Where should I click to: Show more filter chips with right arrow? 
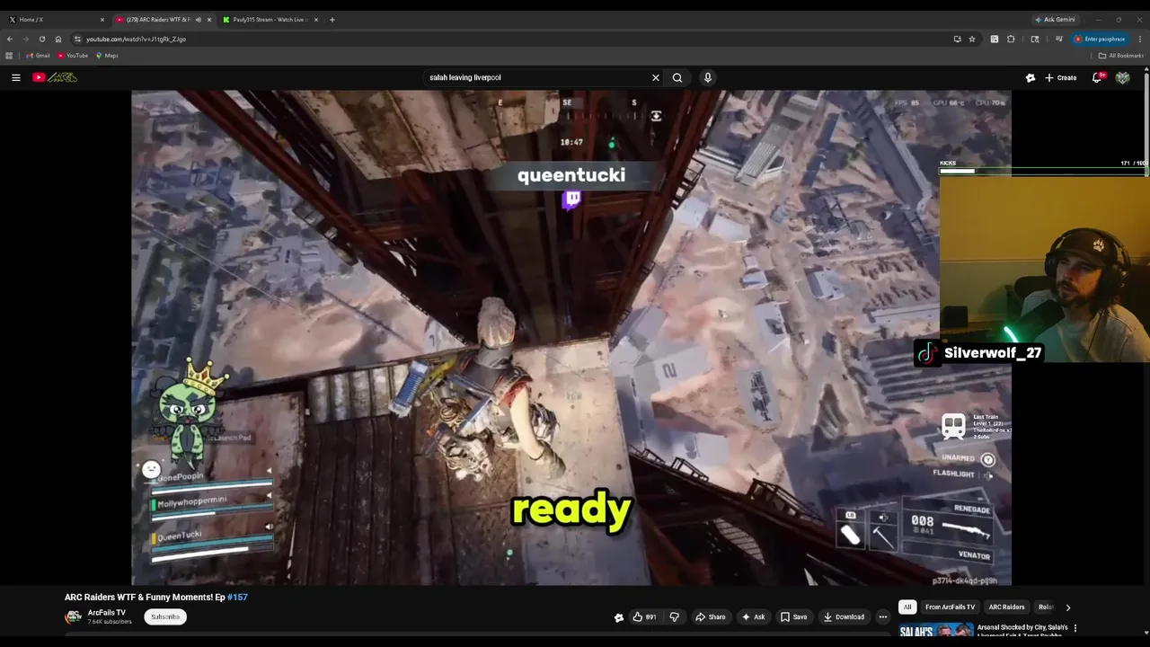click(x=1067, y=607)
